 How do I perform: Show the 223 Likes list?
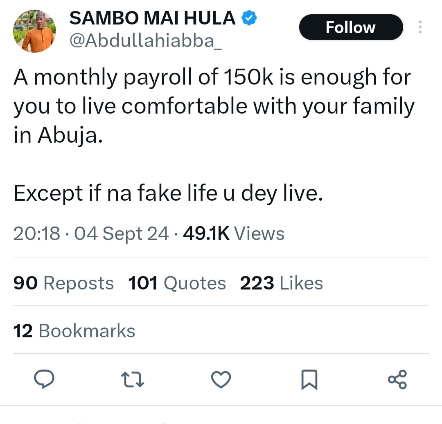(x=281, y=283)
